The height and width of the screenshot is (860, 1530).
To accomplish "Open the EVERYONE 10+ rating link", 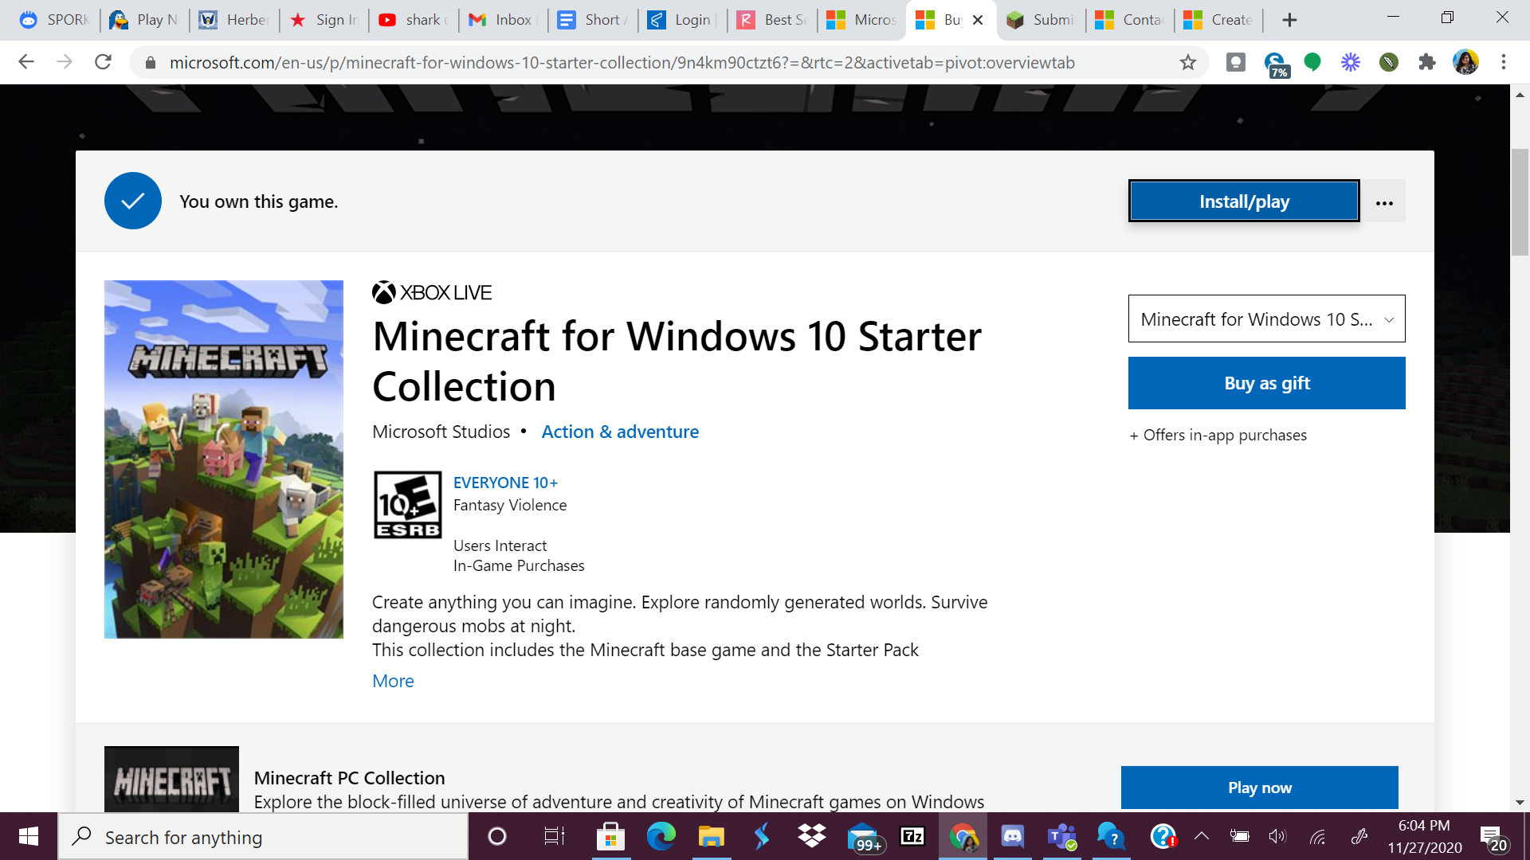I will [x=505, y=483].
